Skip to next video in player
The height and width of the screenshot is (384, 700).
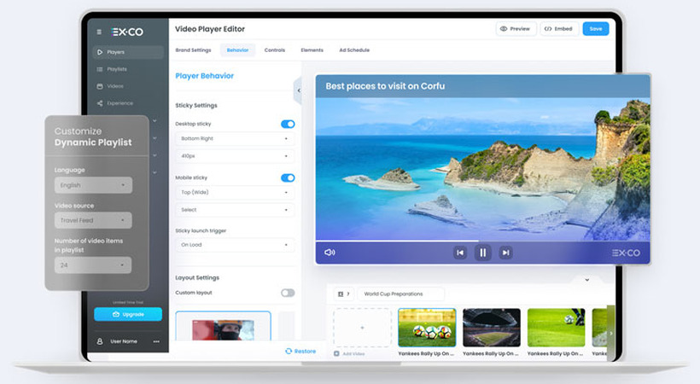pyautogui.click(x=505, y=253)
